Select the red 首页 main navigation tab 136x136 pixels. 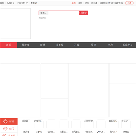(9, 45)
